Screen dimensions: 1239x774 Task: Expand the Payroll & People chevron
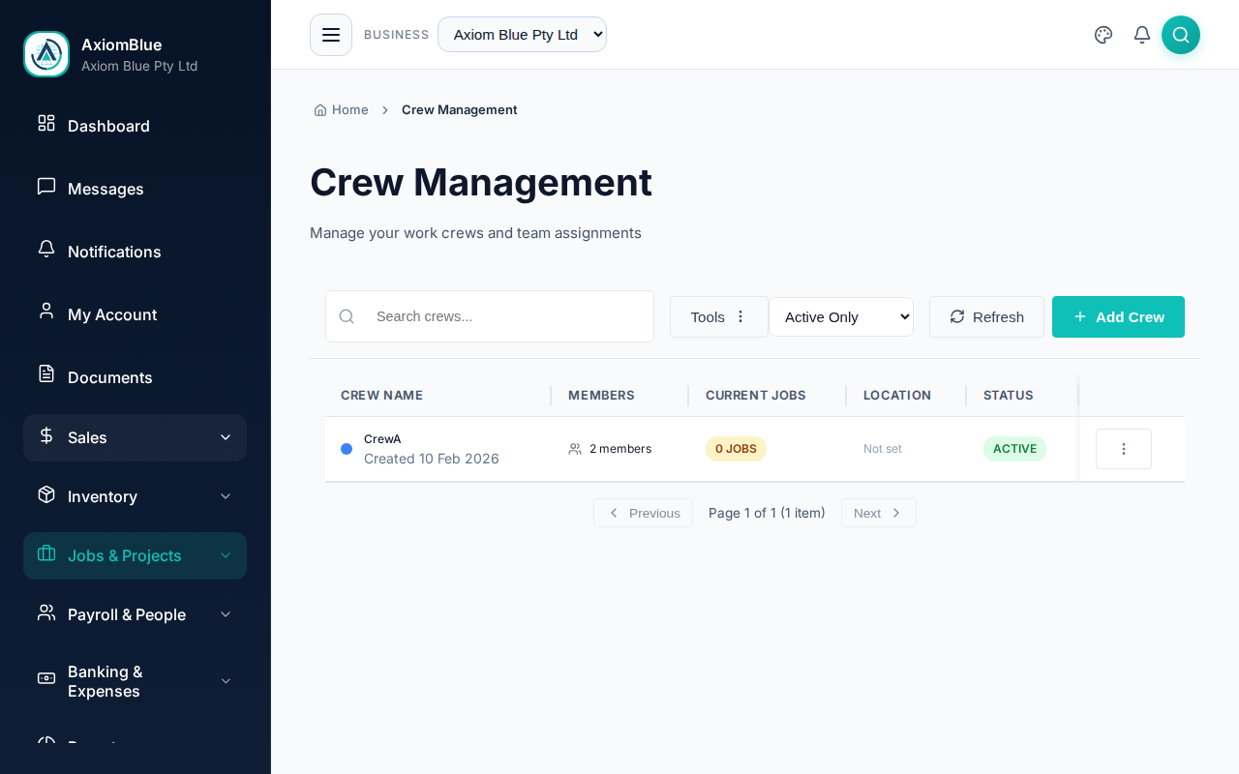[x=226, y=614]
